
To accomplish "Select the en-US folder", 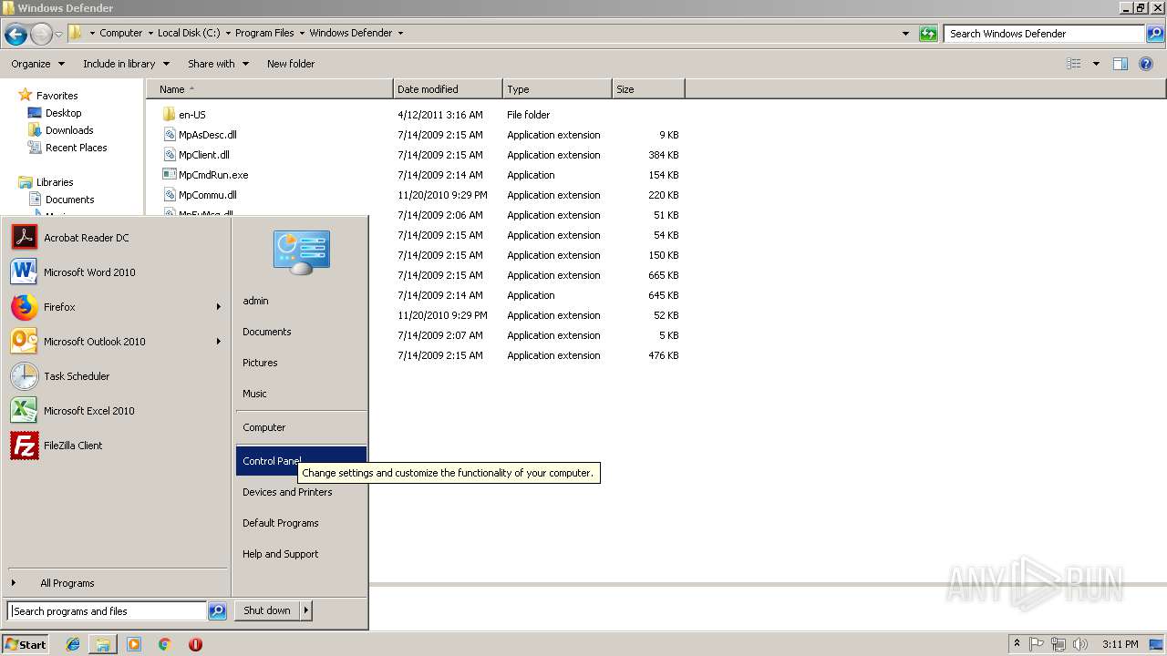I will [x=192, y=115].
